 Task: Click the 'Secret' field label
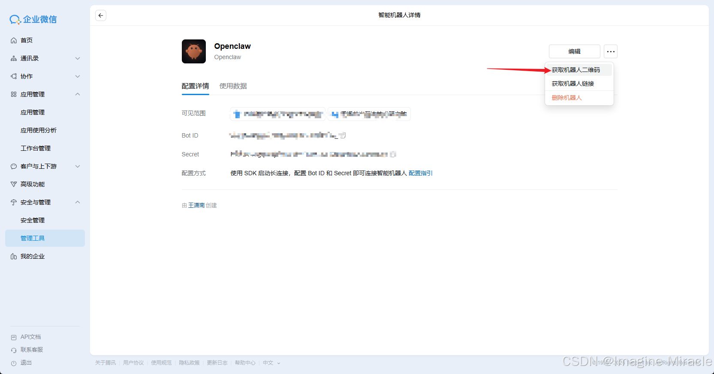(x=190, y=154)
